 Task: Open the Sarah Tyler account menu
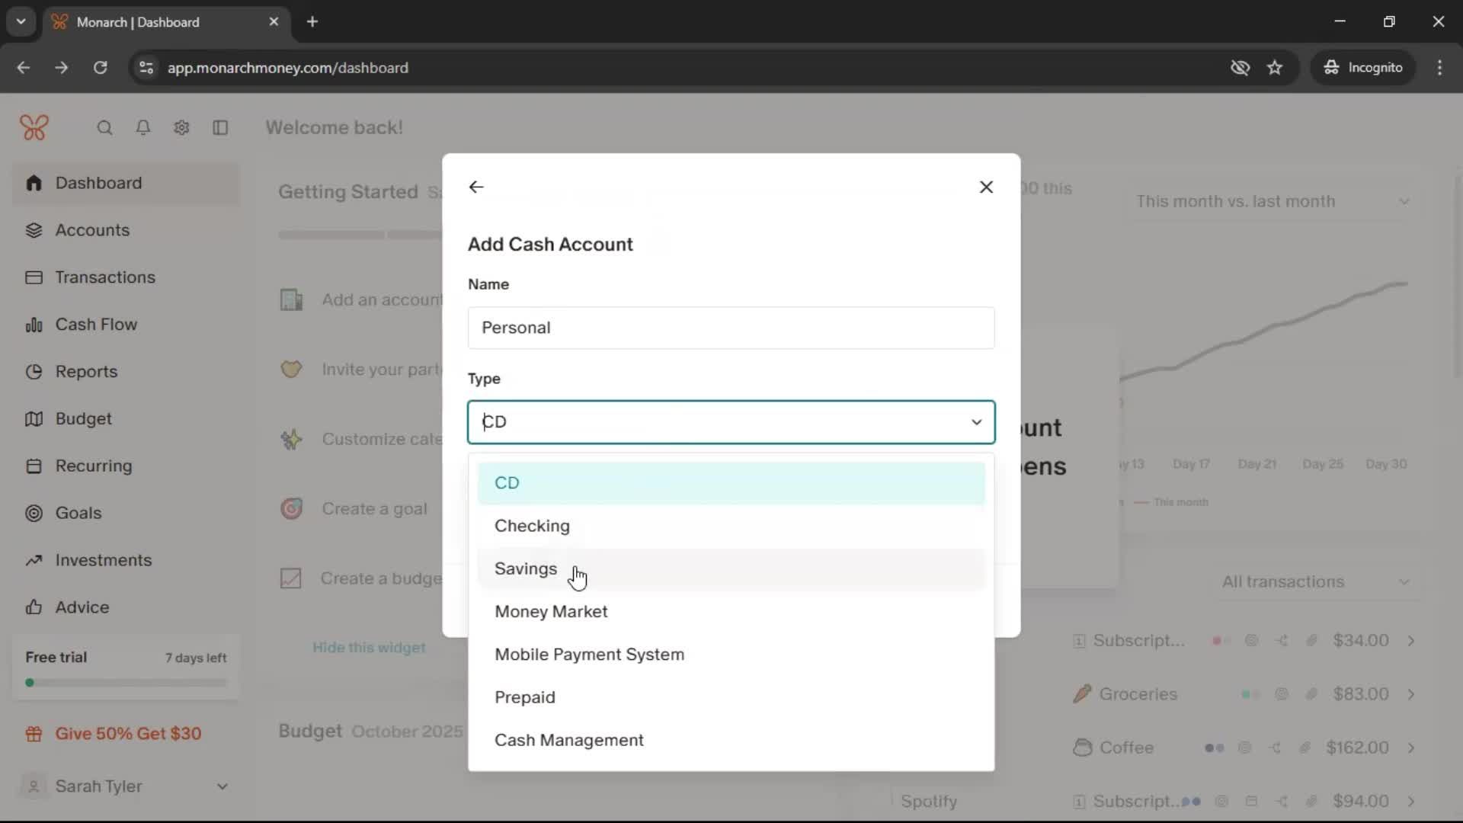click(126, 786)
